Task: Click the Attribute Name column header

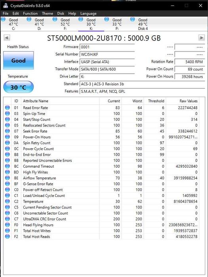Action: click(x=60, y=101)
